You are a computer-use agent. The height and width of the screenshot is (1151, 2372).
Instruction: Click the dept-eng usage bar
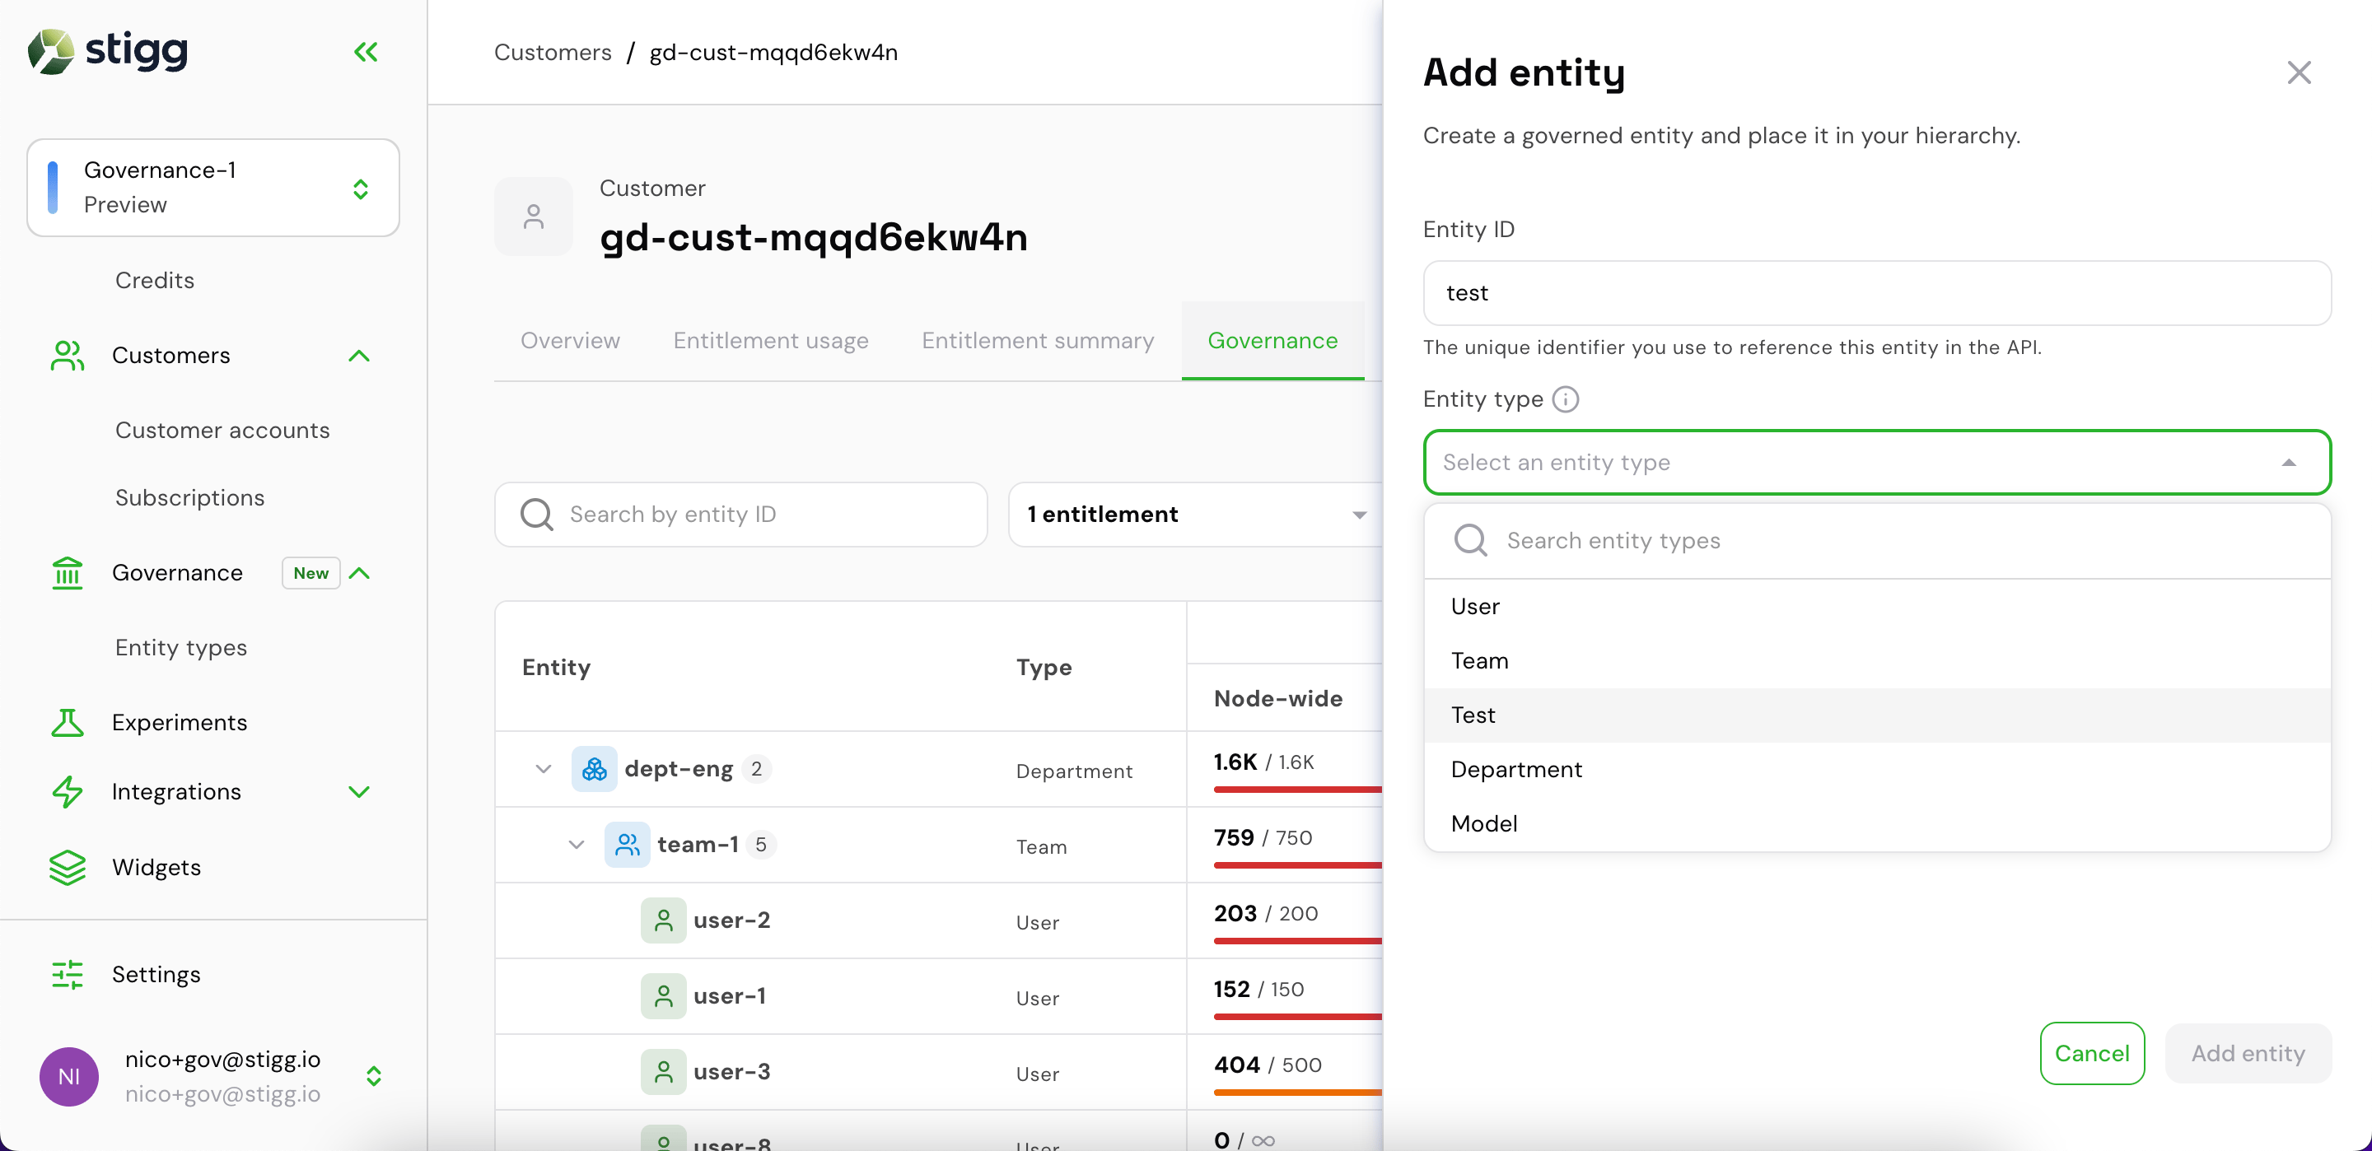tap(1297, 789)
